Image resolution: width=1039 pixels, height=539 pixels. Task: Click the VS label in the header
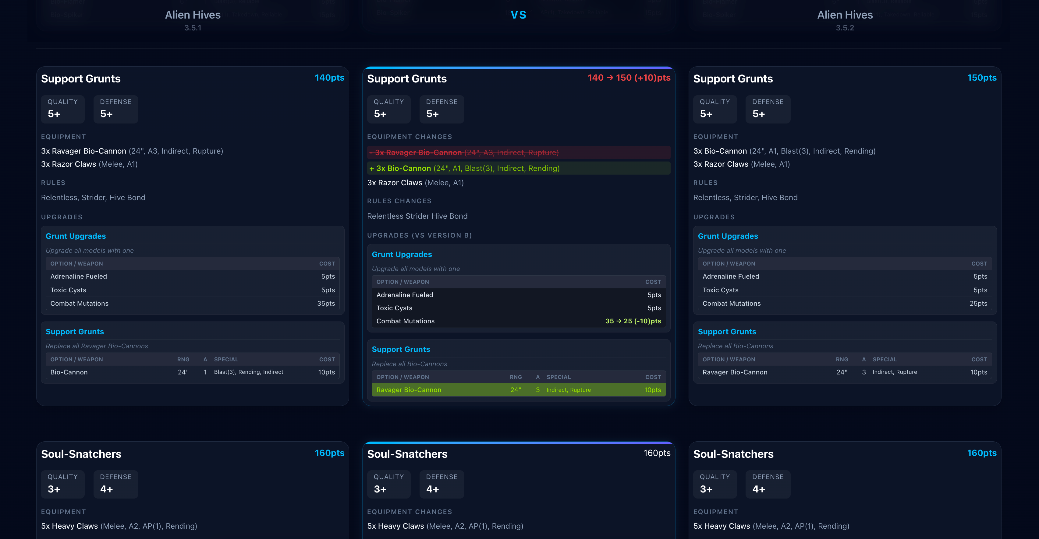coord(519,15)
